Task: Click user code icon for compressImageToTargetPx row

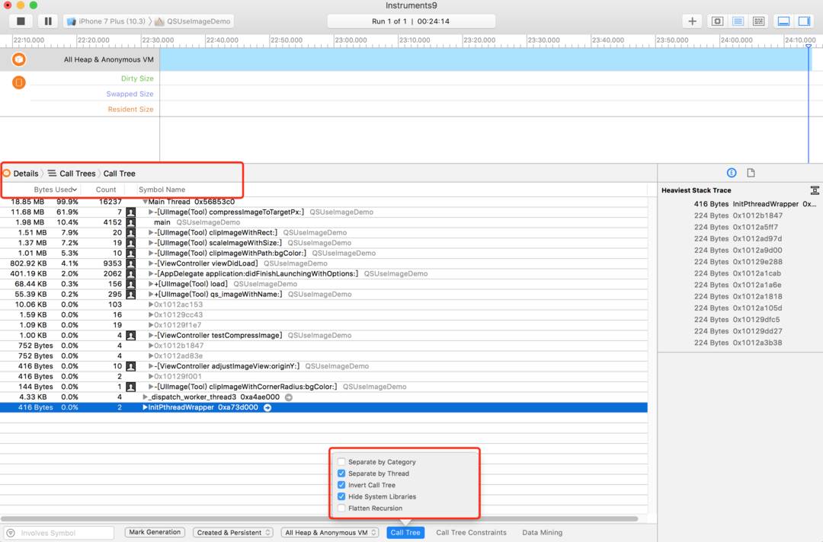Action: coord(131,212)
